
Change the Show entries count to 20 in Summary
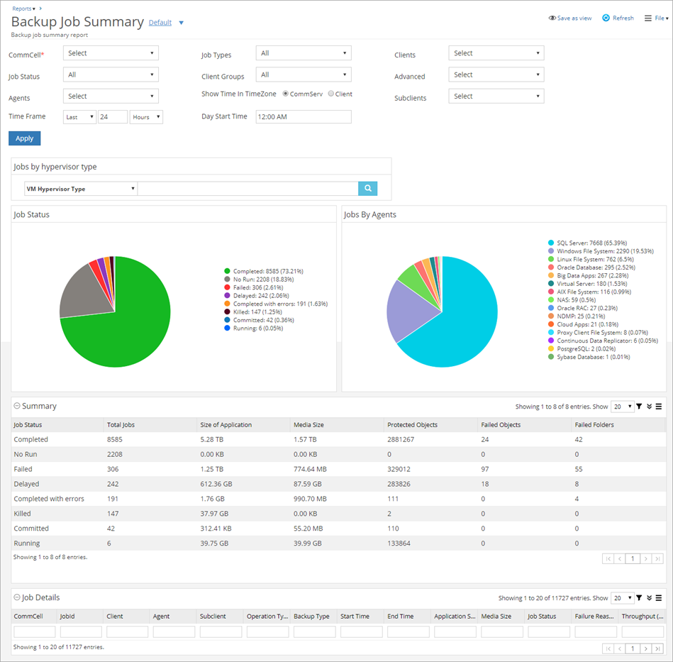coord(623,406)
